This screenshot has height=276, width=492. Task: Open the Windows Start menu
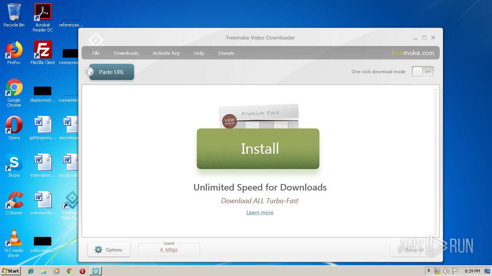10,271
